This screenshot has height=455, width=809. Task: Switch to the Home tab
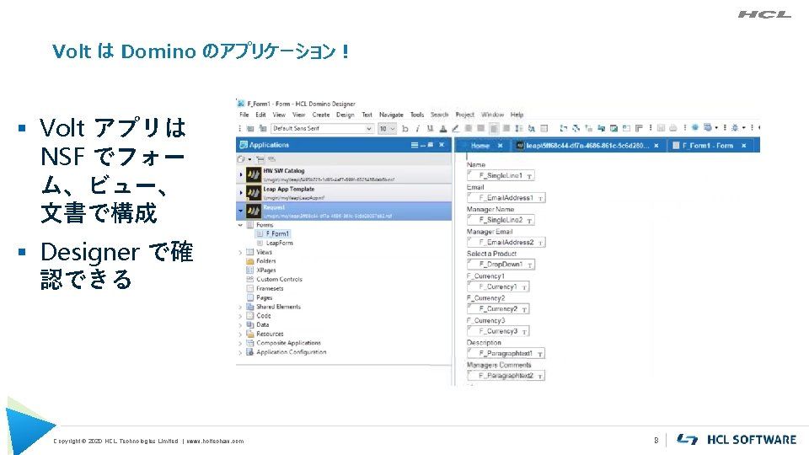[x=480, y=146]
